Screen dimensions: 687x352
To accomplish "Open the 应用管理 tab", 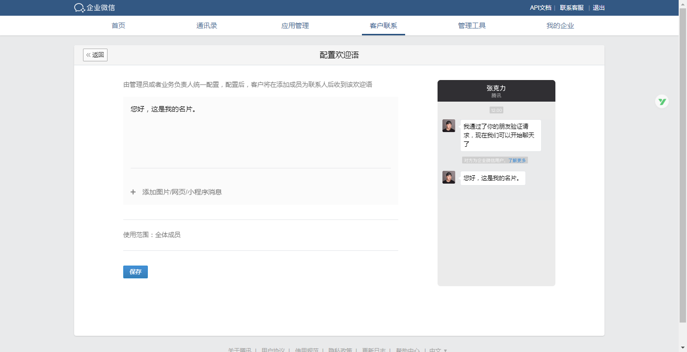I will (295, 26).
